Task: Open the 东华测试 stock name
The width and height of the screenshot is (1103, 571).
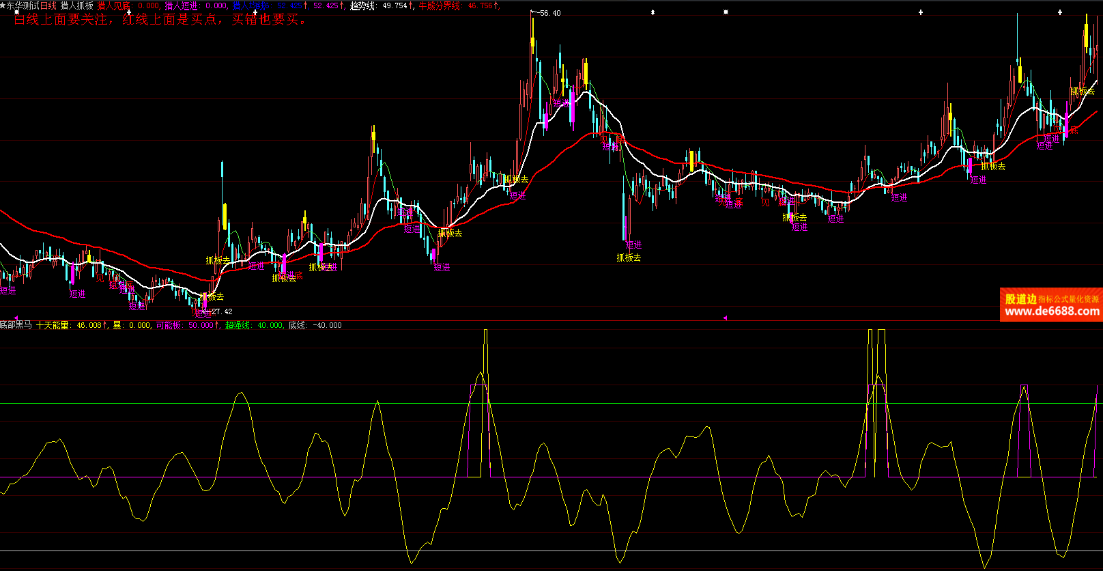Action: click(x=23, y=5)
